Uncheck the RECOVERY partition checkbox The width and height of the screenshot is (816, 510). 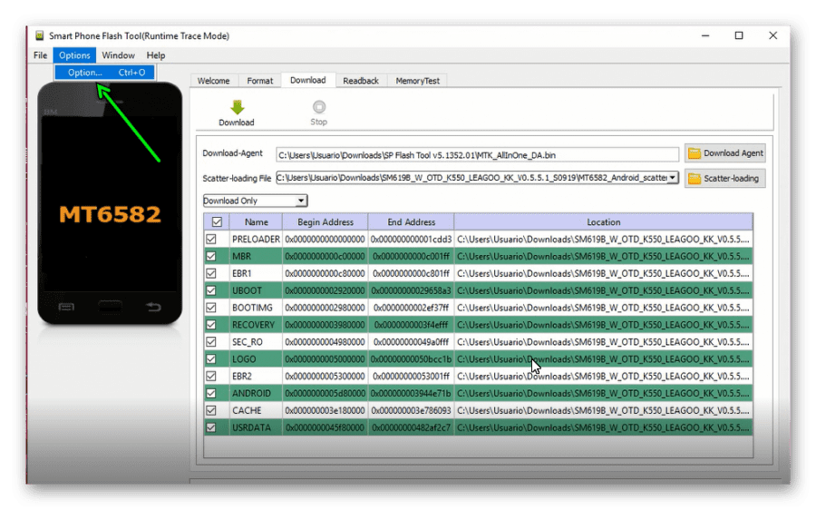click(x=210, y=325)
